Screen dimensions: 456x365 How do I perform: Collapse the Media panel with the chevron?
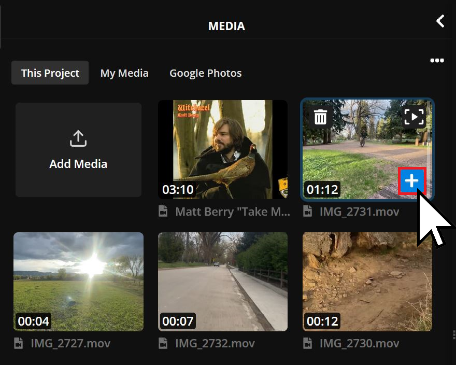click(x=440, y=21)
